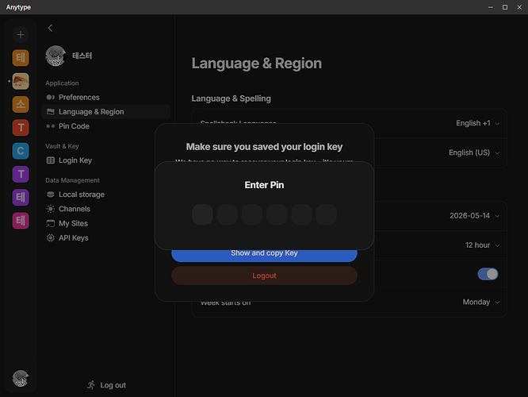Viewport: 528px width, 397px height.
Task: Open the API Keys settings
Action: tap(105, 237)
